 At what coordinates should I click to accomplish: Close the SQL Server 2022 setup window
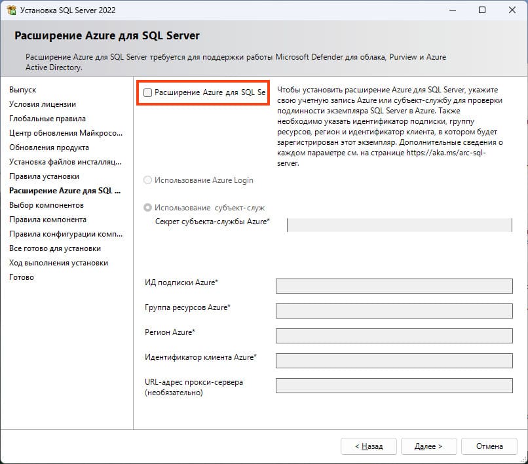coord(512,10)
